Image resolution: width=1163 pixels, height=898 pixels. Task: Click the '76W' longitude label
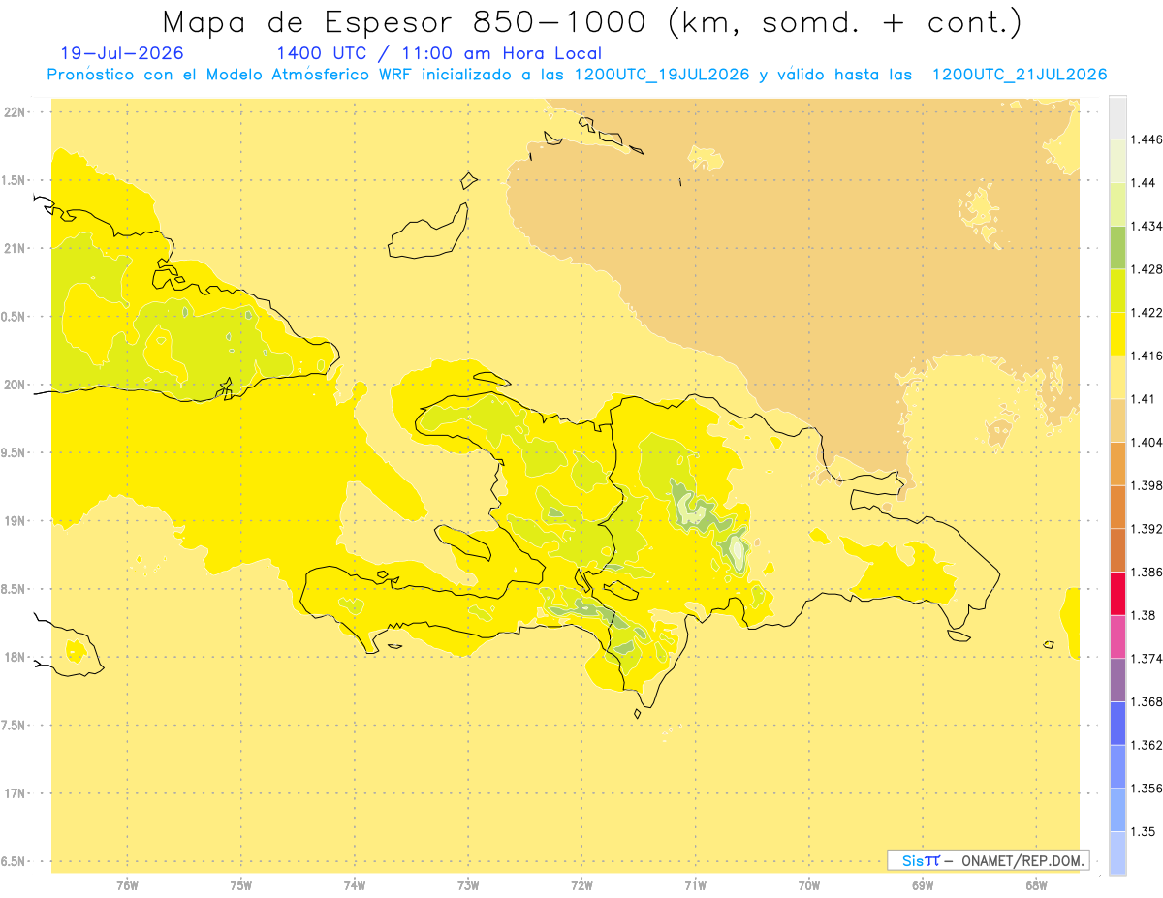127,886
